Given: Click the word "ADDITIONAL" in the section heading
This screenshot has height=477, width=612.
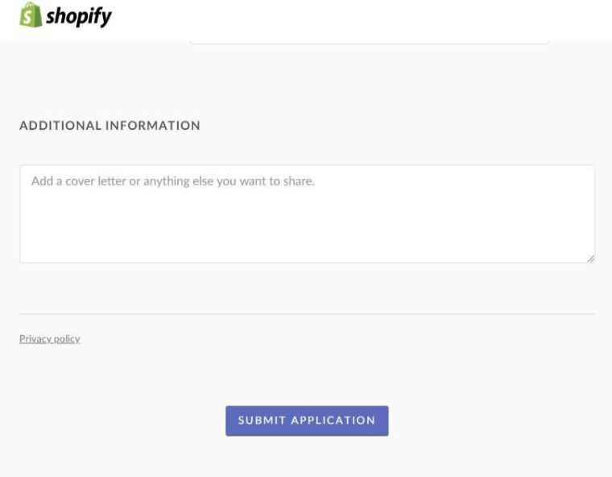Looking at the screenshot, I should (60, 126).
